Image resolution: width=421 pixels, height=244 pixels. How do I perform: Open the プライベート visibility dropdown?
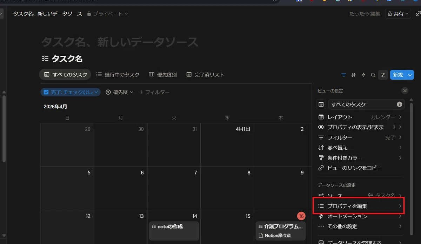click(107, 14)
